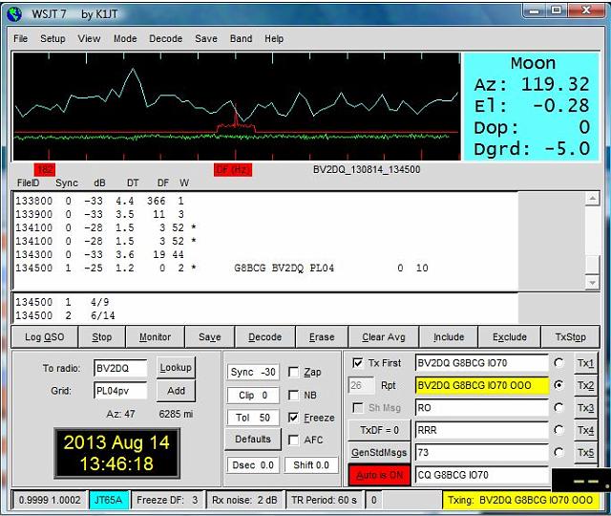Image resolution: width=611 pixels, height=516 pixels.
Task: Click the RO message field
Action: [481, 408]
